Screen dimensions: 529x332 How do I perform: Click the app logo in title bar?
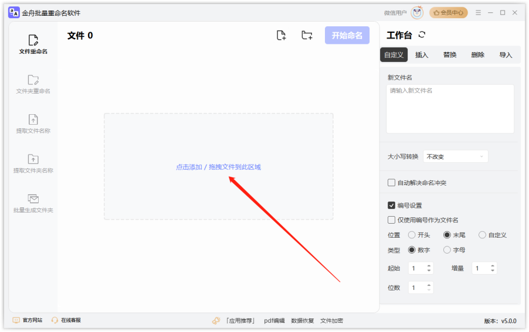(x=14, y=12)
